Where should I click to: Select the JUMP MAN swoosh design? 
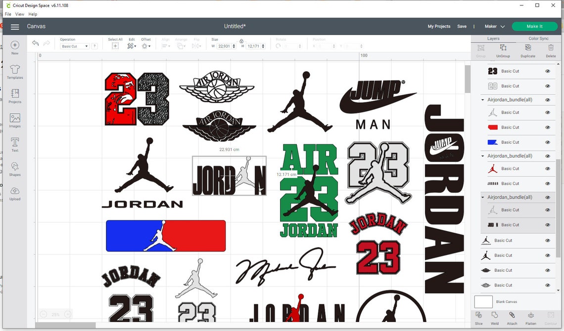point(377,104)
